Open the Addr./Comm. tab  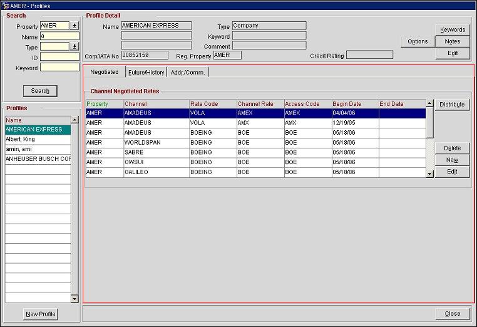click(188, 73)
